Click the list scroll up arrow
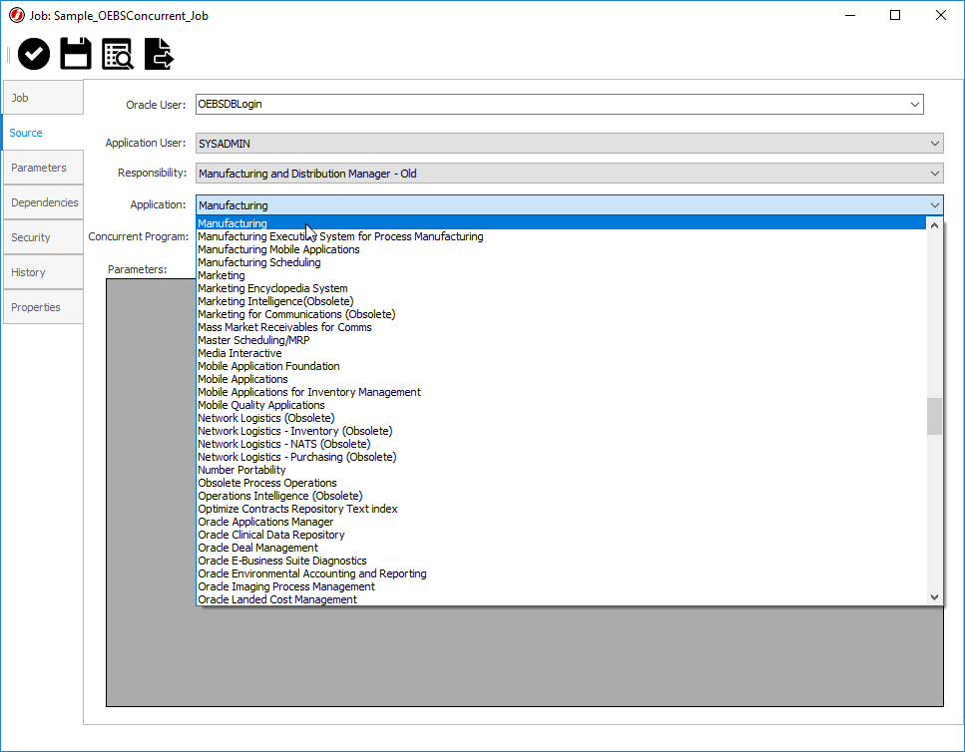Screen dimensions: 965x752 [934, 225]
